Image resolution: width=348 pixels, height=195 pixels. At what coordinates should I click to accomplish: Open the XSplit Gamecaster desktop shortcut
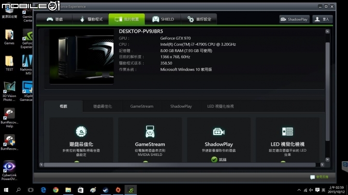point(27,91)
